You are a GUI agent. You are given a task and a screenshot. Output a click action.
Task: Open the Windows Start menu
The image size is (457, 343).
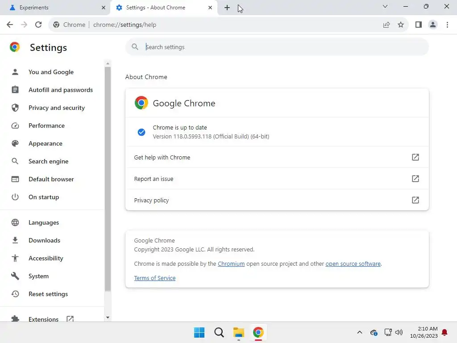199,332
